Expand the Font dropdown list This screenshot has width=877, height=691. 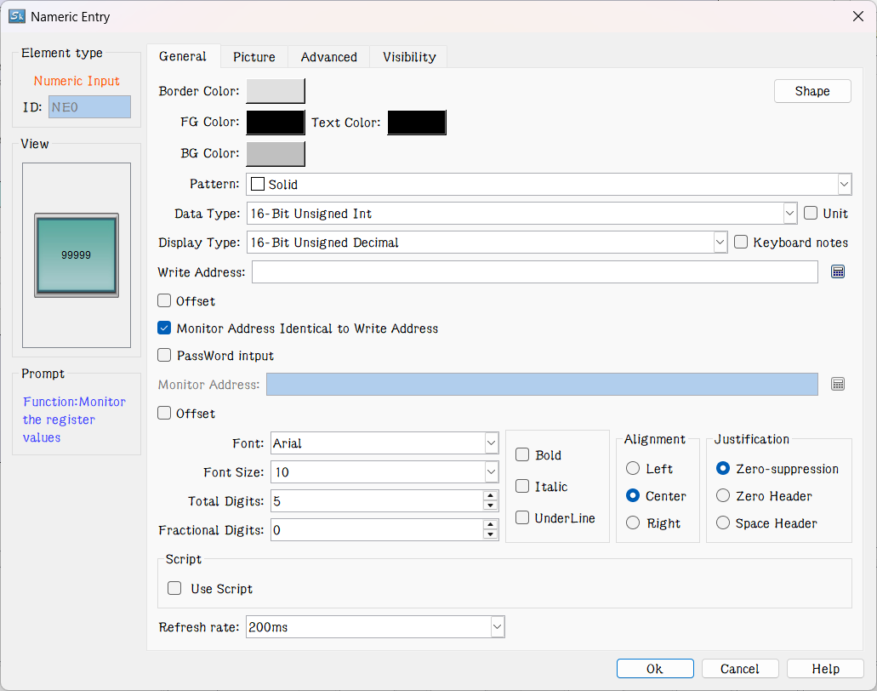pyautogui.click(x=491, y=443)
